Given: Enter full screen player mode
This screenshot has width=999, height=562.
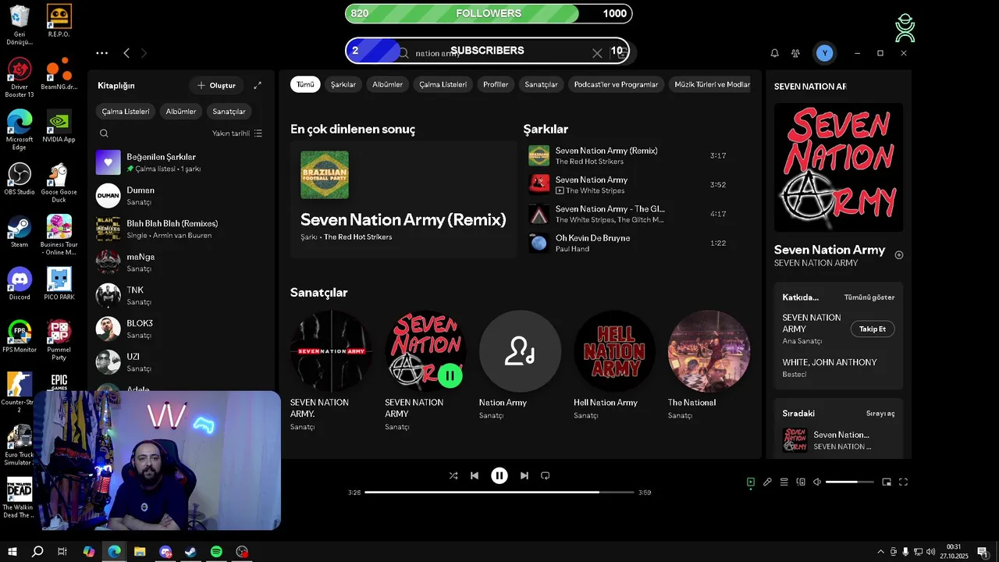Looking at the screenshot, I should click(x=904, y=482).
